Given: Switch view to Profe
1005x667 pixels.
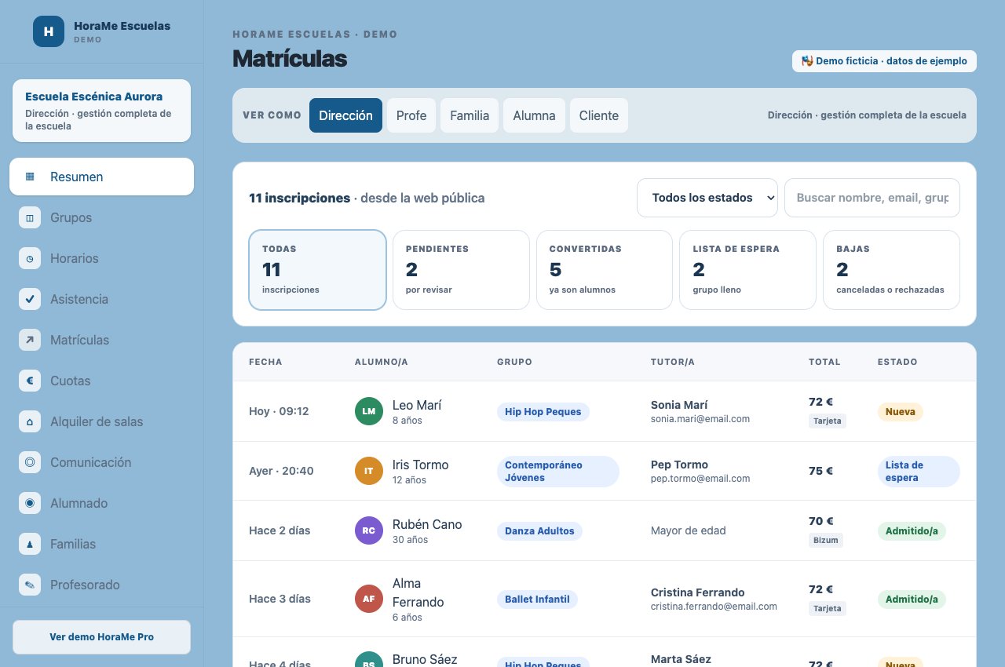Looking at the screenshot, I should [x=411, y=115].
